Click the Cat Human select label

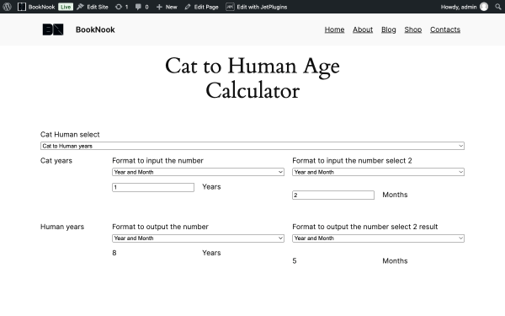tap(70, 135)
